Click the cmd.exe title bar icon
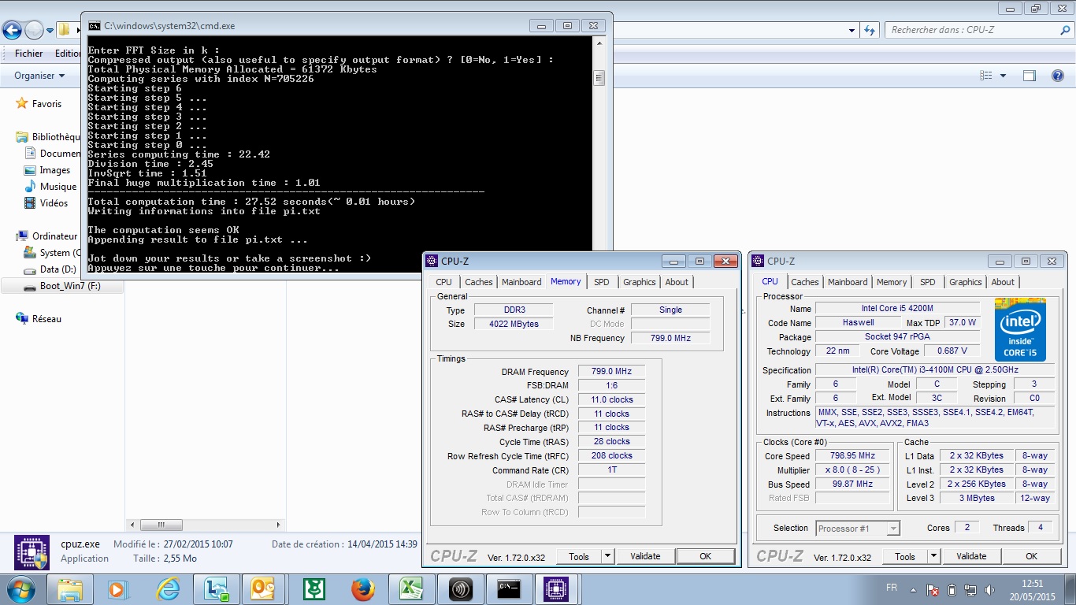Image resolution: width=1076 pixels, height=605 pixels. [95, 26]
